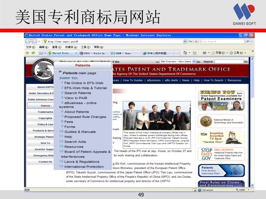
Task: Open the Favorites Center star icon
Action: (x=27, y=53)
